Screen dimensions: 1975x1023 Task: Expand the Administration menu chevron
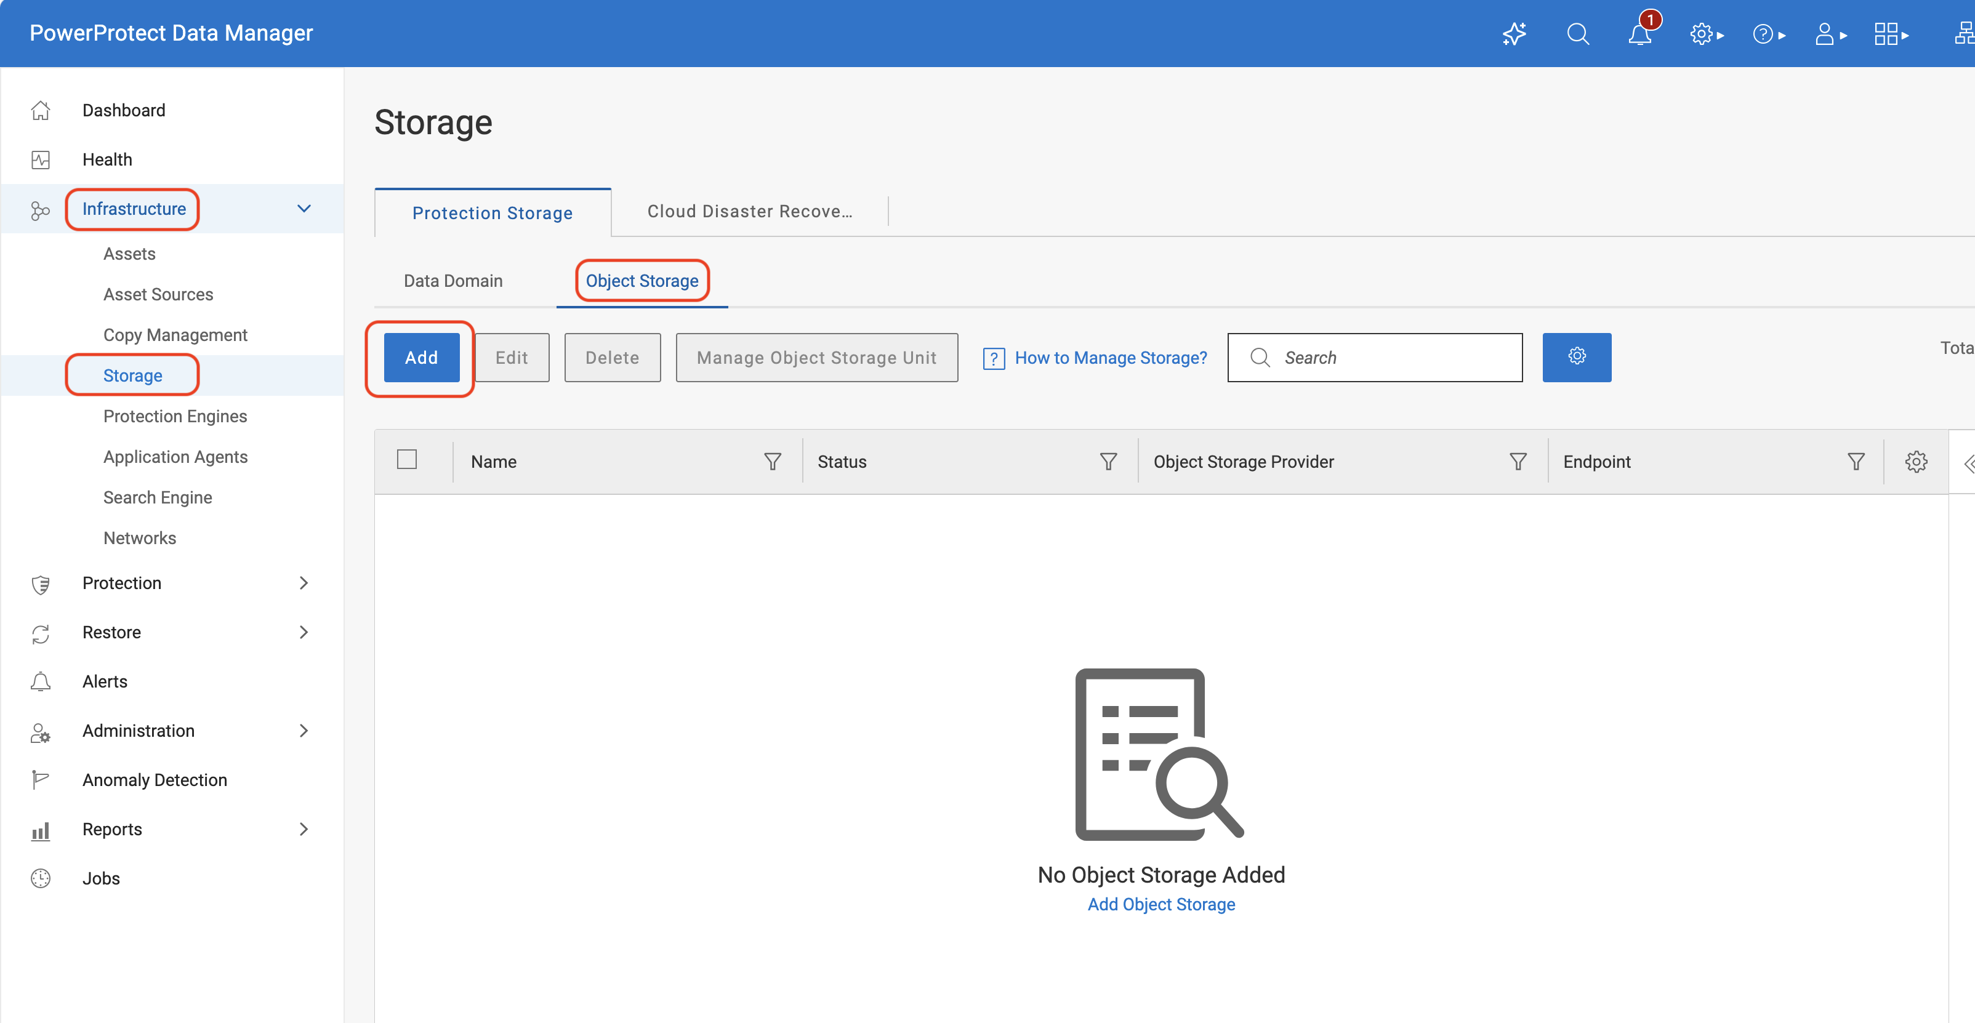[x=304, y=731]
